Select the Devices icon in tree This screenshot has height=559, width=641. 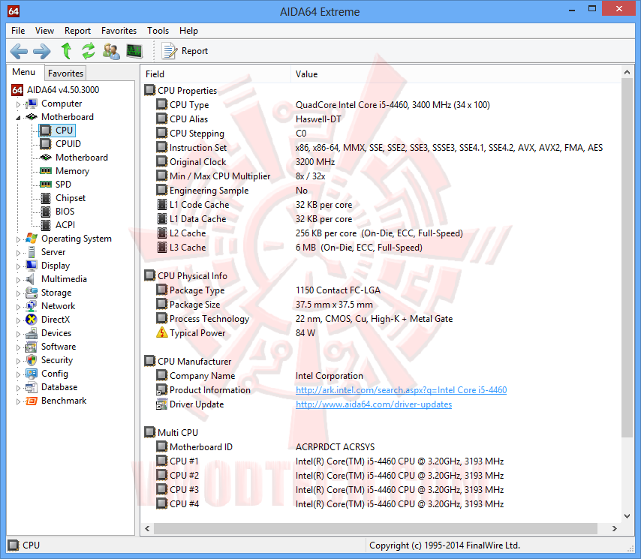(x=32, y=332)
